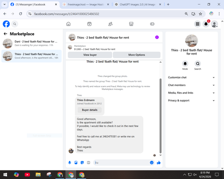The image size is (224, 179).
Task: Expand the Privacy & support section
Action: [x=191, y=101]
